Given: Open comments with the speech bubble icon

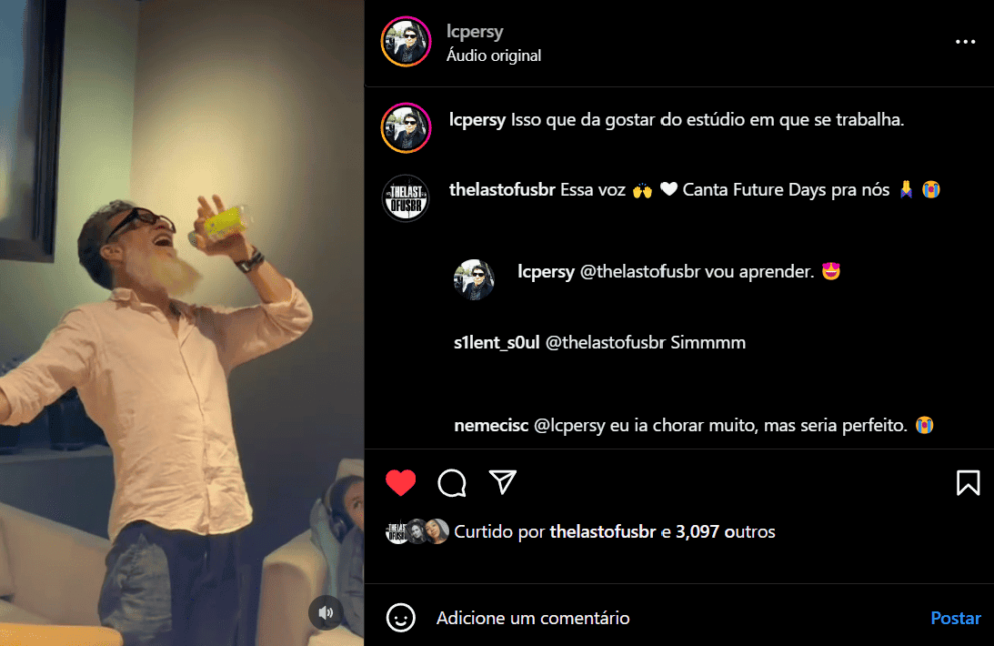Looking at the screenshot, I should pyautogui.click(x=452, y=483).
